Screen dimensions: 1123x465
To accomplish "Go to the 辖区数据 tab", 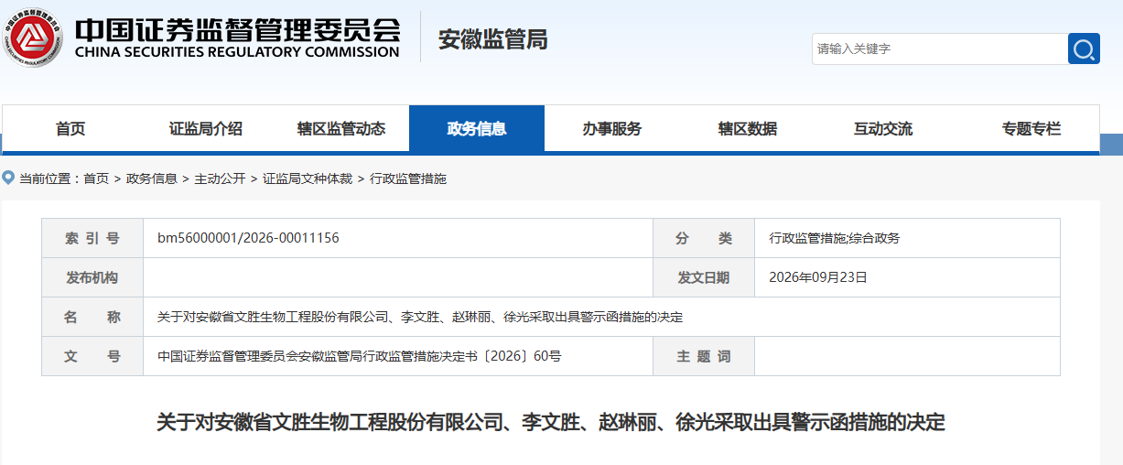I will (748, 129).
